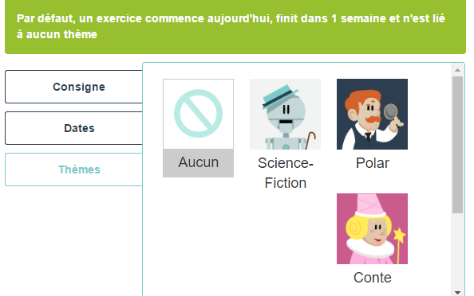Click the Science-Fiction text label
This screenshot has width=474, height=296.
coord(286,173)
